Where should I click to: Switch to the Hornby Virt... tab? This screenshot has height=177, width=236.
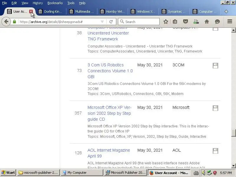113,12
